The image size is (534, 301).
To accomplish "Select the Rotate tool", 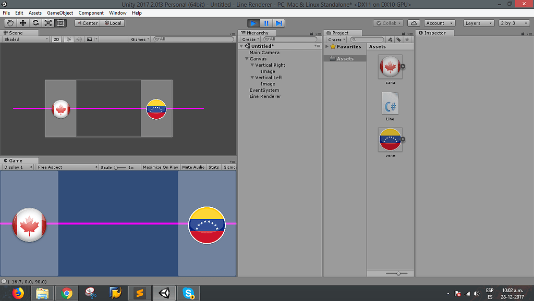I will pyautogui.click(x=35, y=23).
